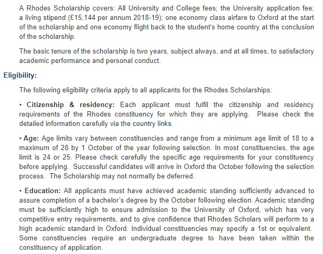Open the "country links" hyperlink
This screenshot has width=323, height=254.
pos(152,124)
